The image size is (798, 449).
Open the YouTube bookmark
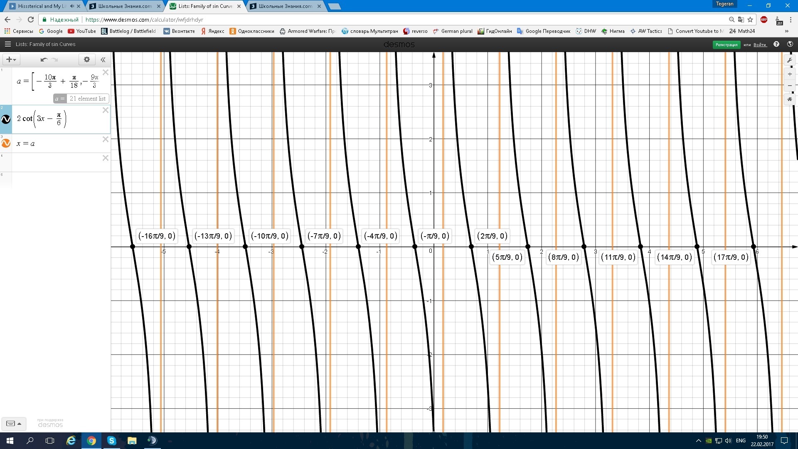tap(82, 31)
